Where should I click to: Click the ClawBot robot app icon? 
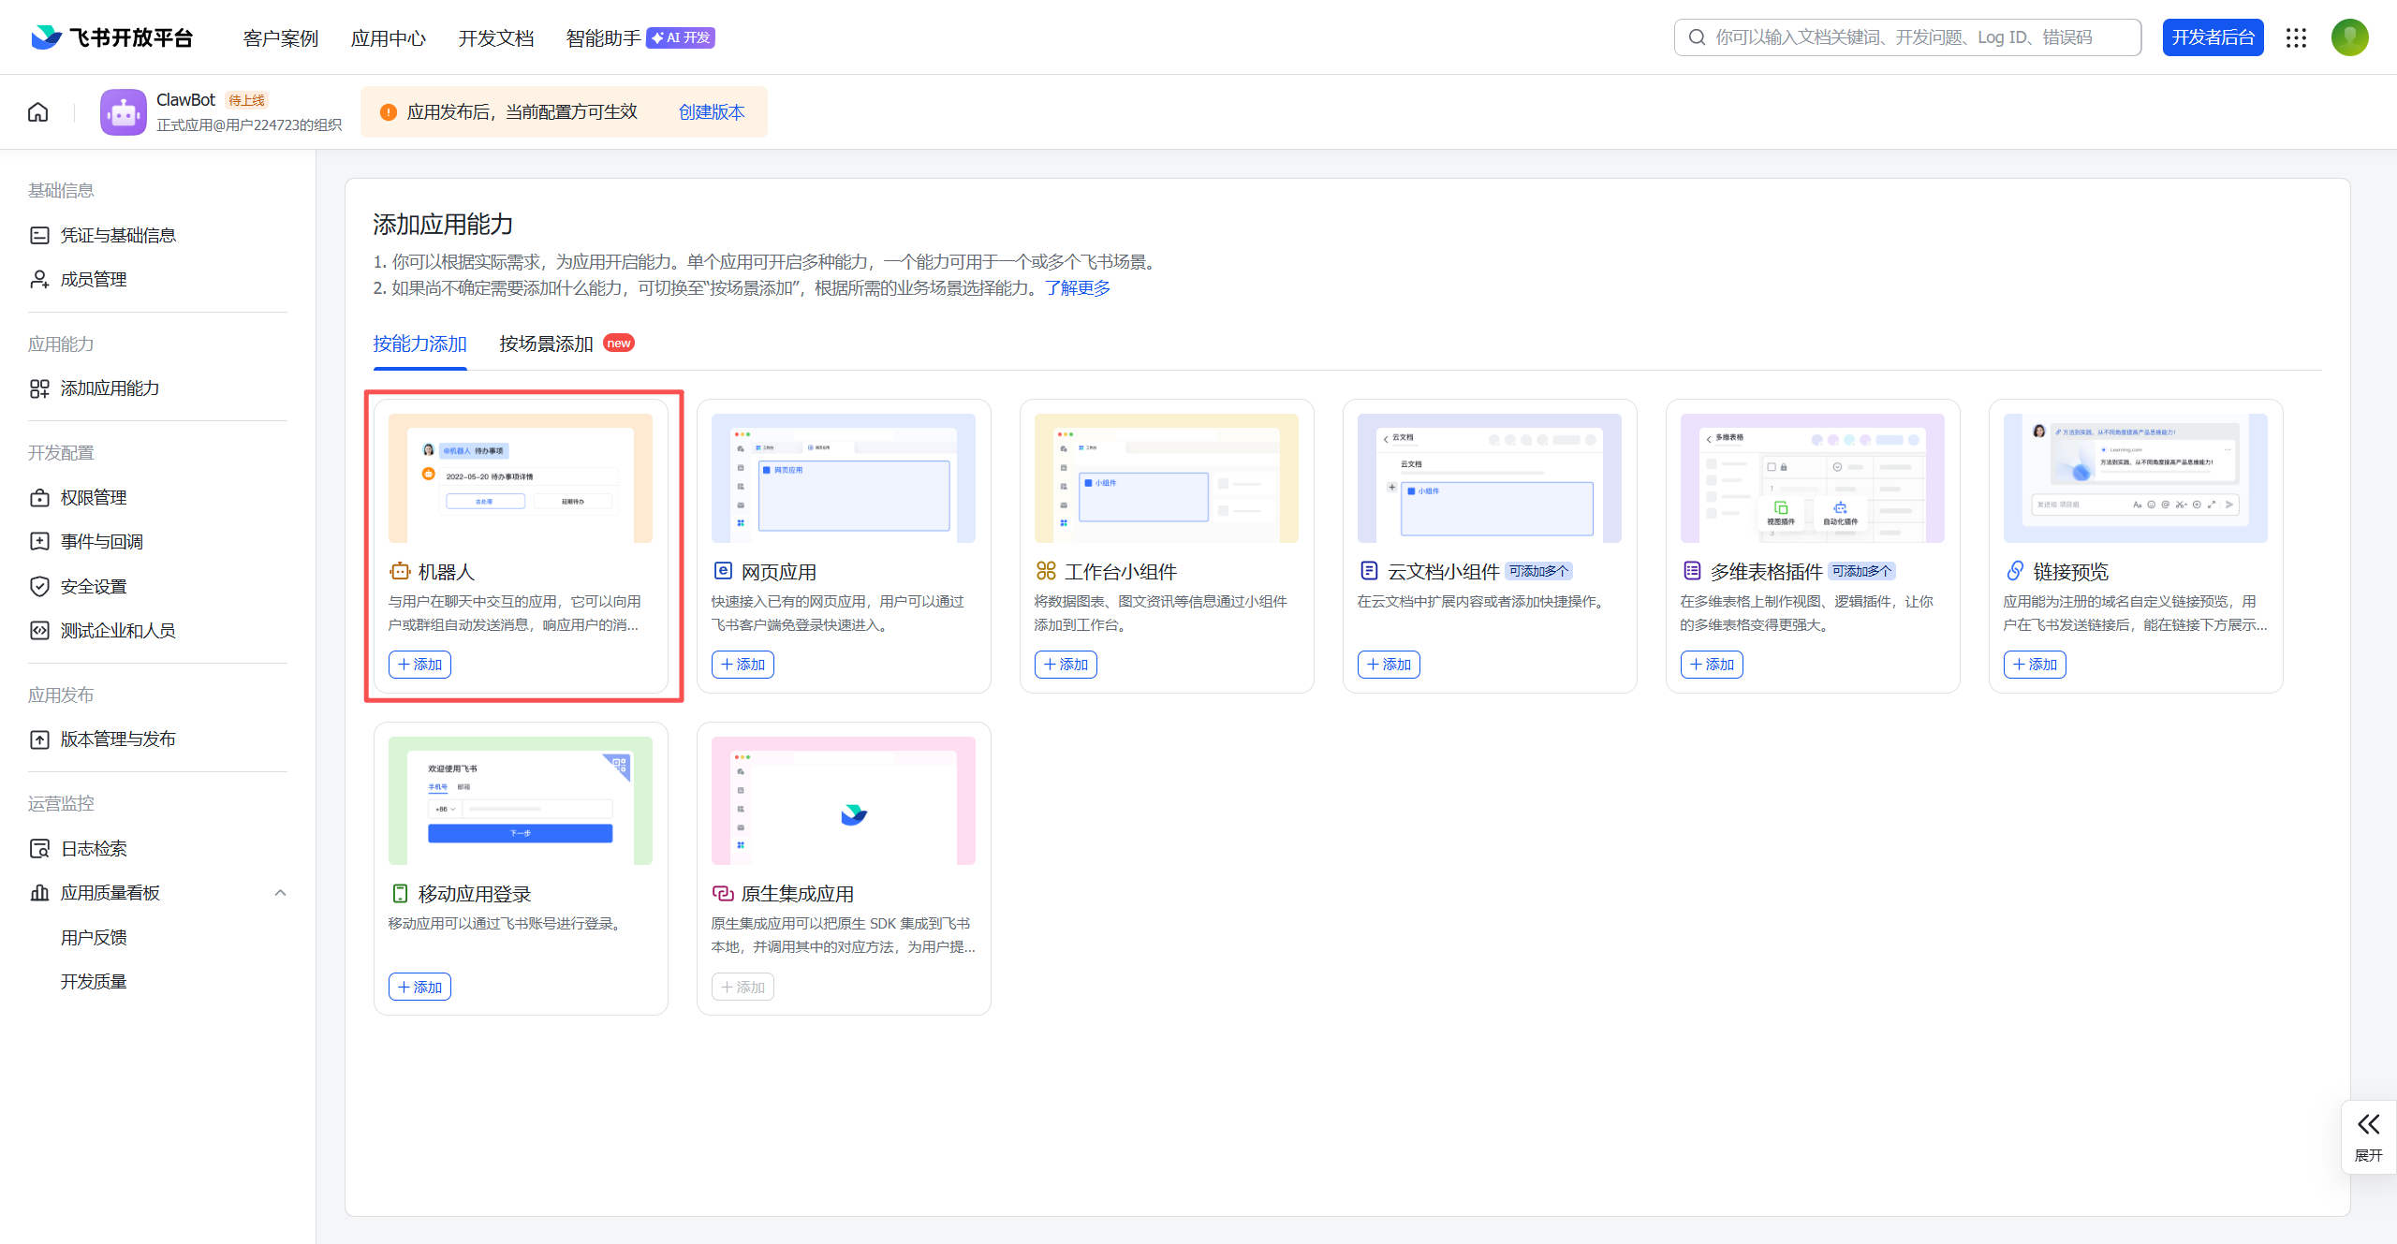tap(124, 112)
